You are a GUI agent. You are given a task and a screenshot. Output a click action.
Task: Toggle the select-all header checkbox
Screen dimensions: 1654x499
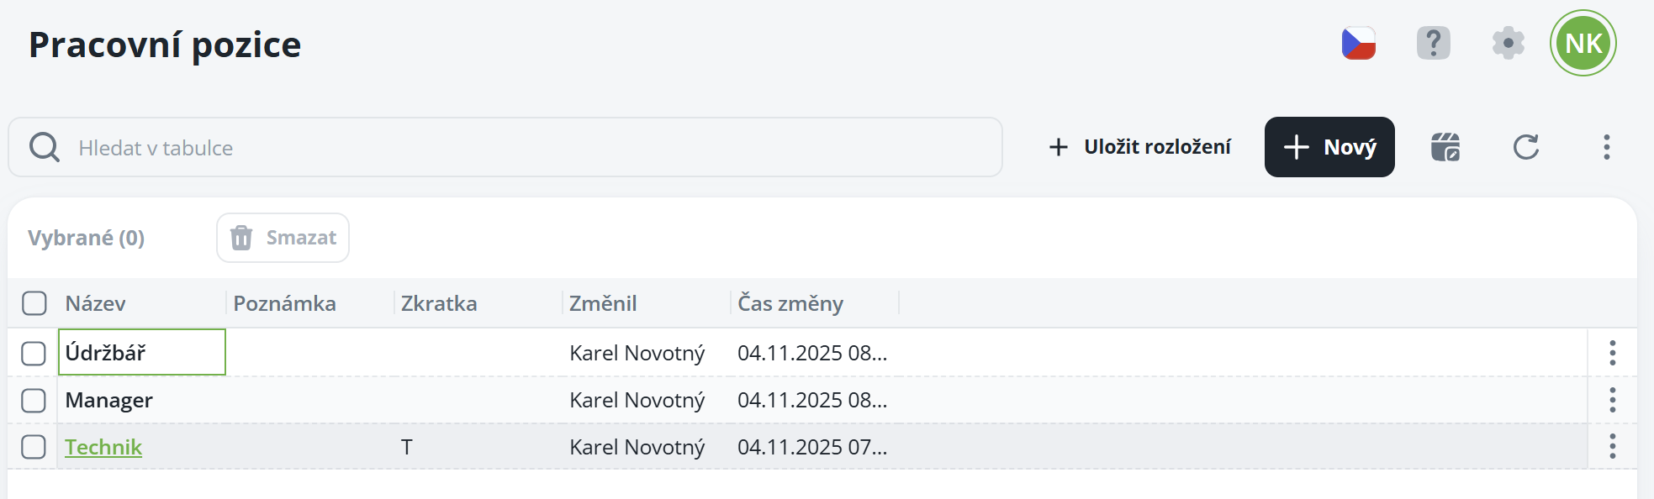coord(34,303)
